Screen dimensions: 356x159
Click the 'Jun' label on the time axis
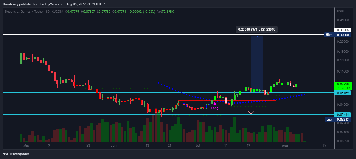[113, 145]
